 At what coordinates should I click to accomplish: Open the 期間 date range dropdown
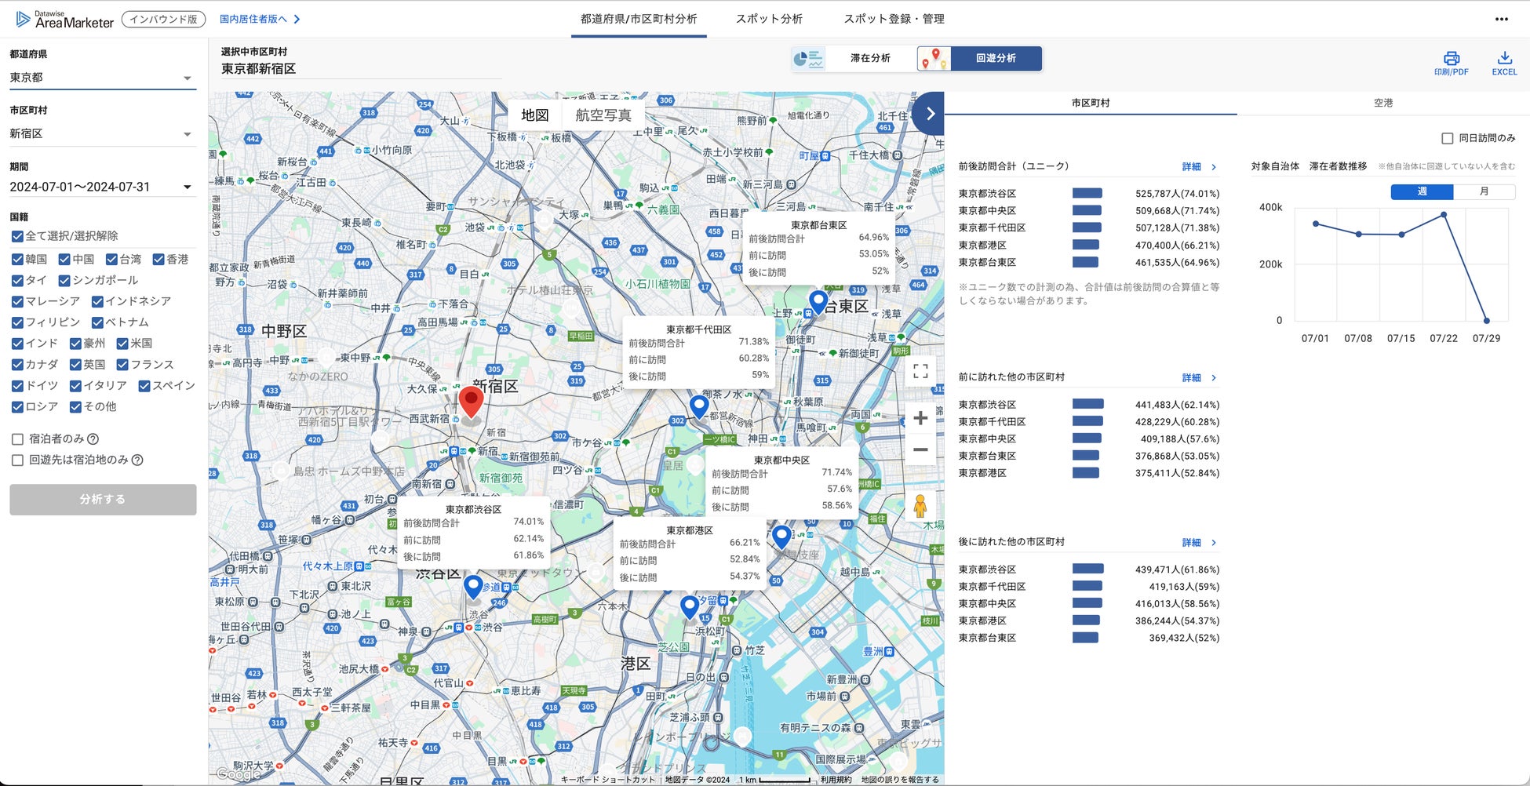tap(102, 187)
